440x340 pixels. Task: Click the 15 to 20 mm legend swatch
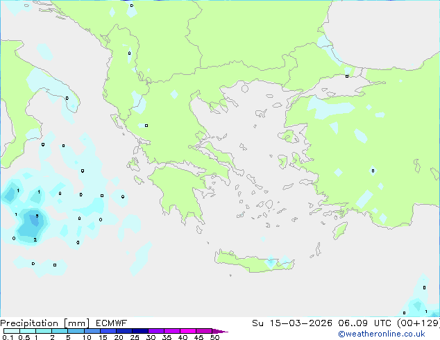pyautogui.click(x=108, y=331)
